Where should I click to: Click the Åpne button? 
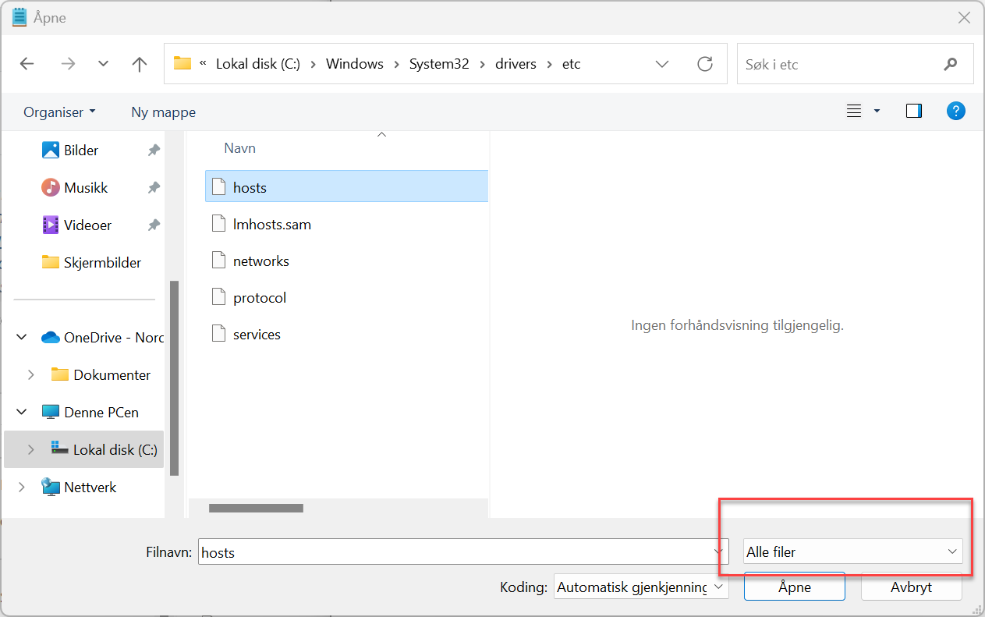coord(794,587)
